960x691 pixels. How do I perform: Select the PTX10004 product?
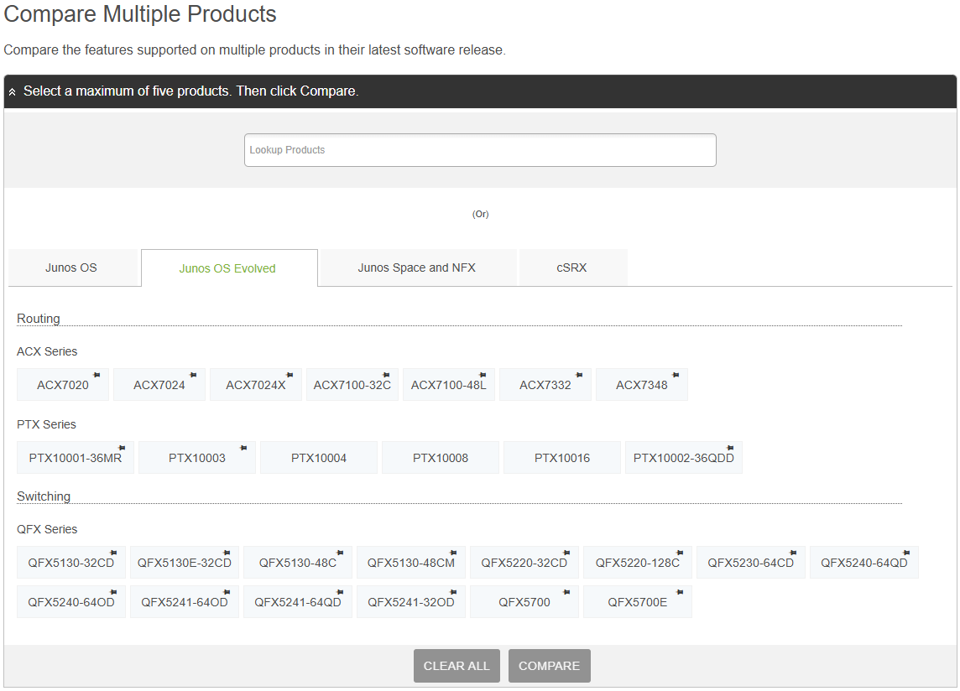(319, 458)
